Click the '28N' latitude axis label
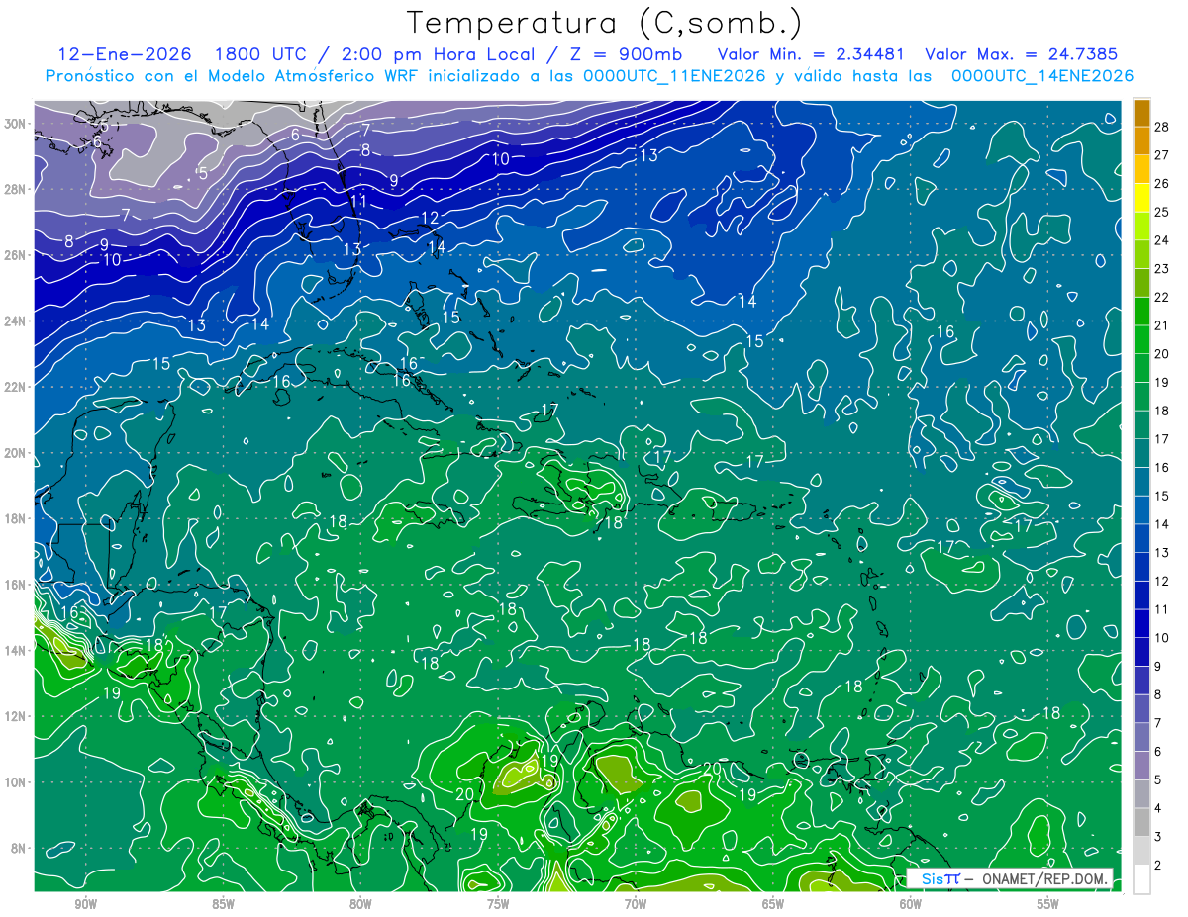The image size is (1188, 917). click(x=16, y=189)
